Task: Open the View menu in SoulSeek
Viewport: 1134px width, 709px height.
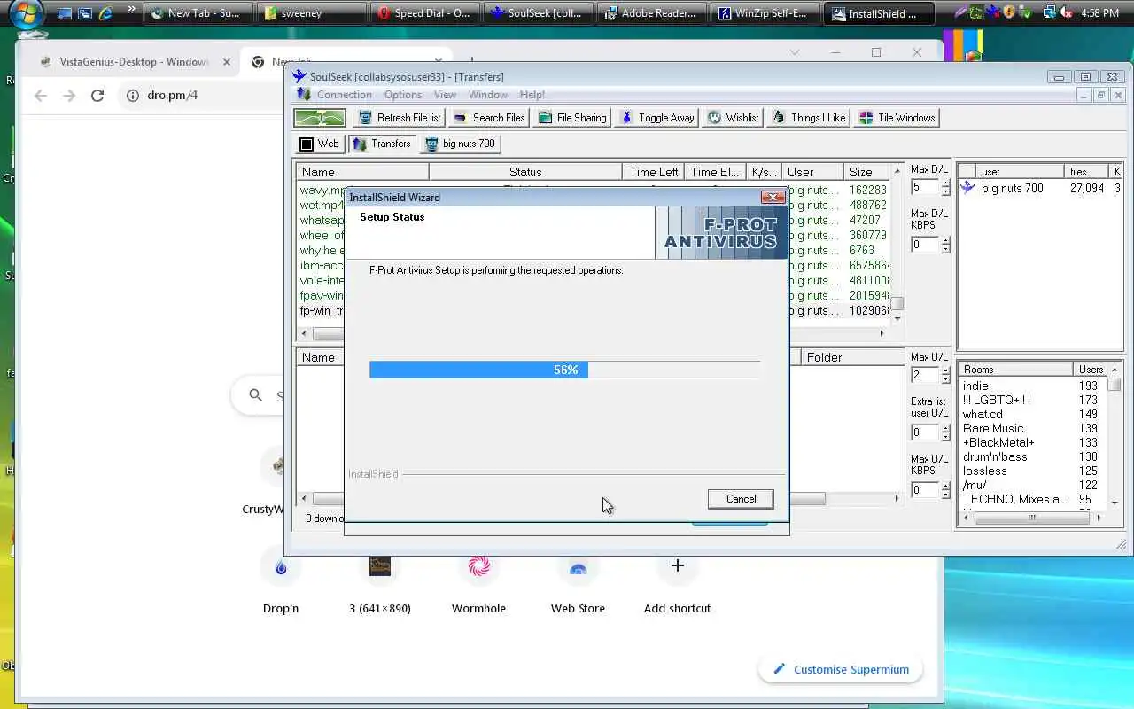Action: (x=445, y=95)
